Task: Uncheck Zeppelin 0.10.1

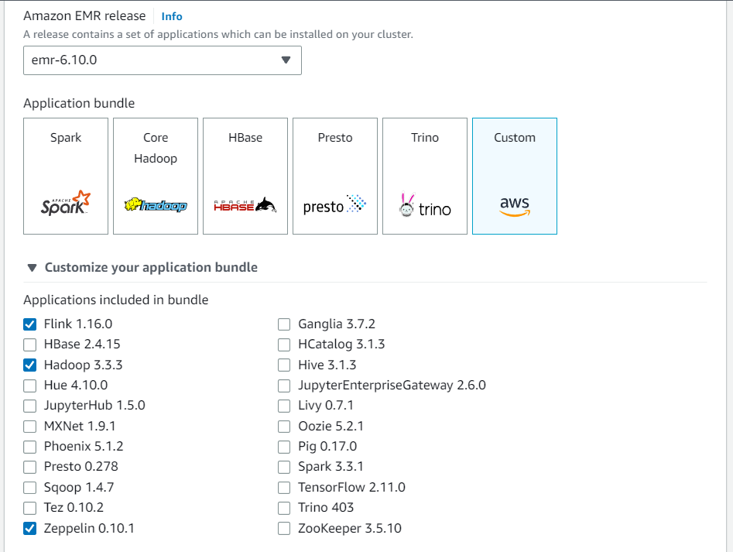Action: pos(29,528)
